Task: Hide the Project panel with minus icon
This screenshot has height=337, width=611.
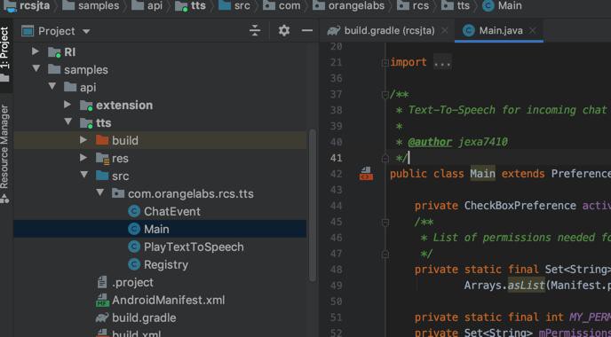Action: [307, 30]
